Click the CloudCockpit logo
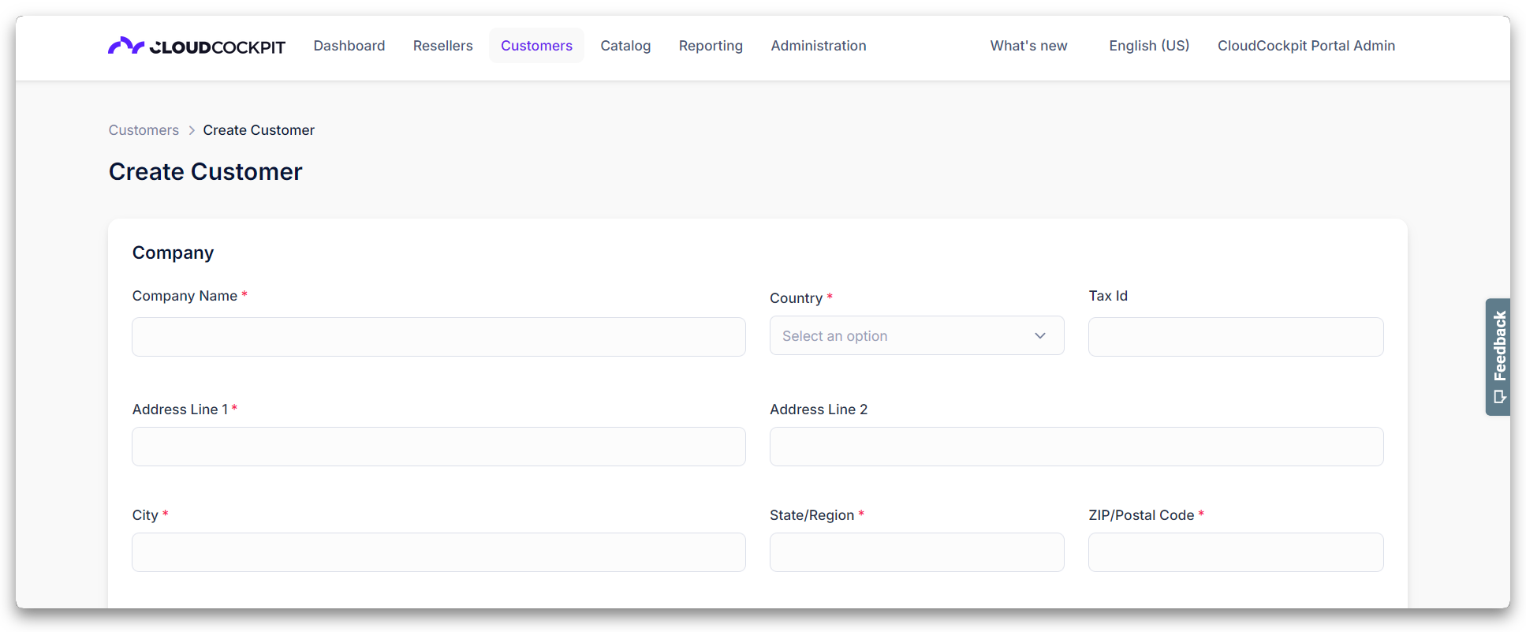 coord(196,47)
